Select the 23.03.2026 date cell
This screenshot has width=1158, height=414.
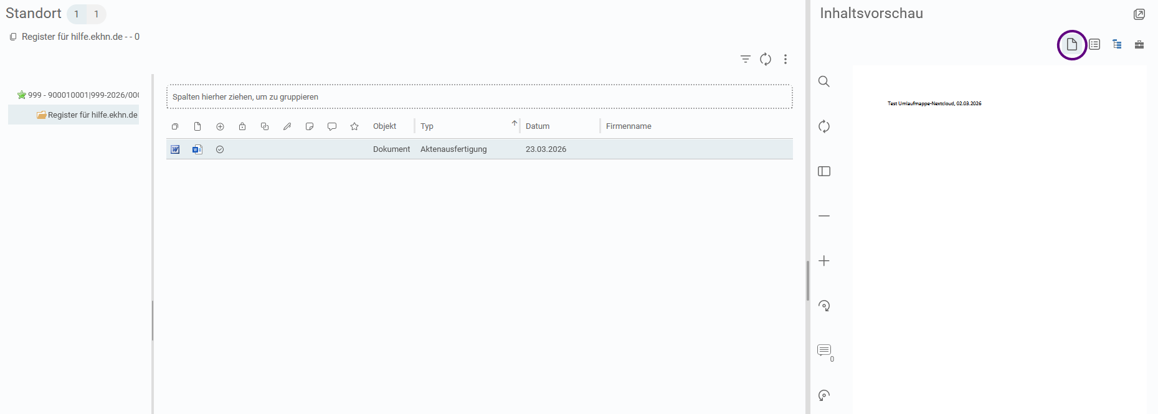point(546,149)
